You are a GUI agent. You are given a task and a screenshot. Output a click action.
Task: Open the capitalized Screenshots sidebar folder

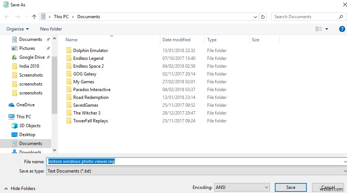click(31, 75)
